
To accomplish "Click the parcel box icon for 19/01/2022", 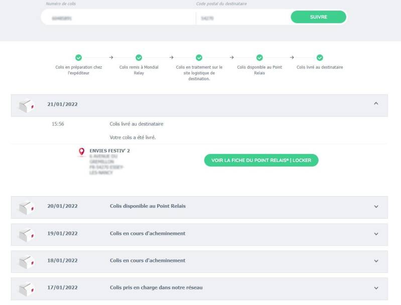I will [27, 234].
